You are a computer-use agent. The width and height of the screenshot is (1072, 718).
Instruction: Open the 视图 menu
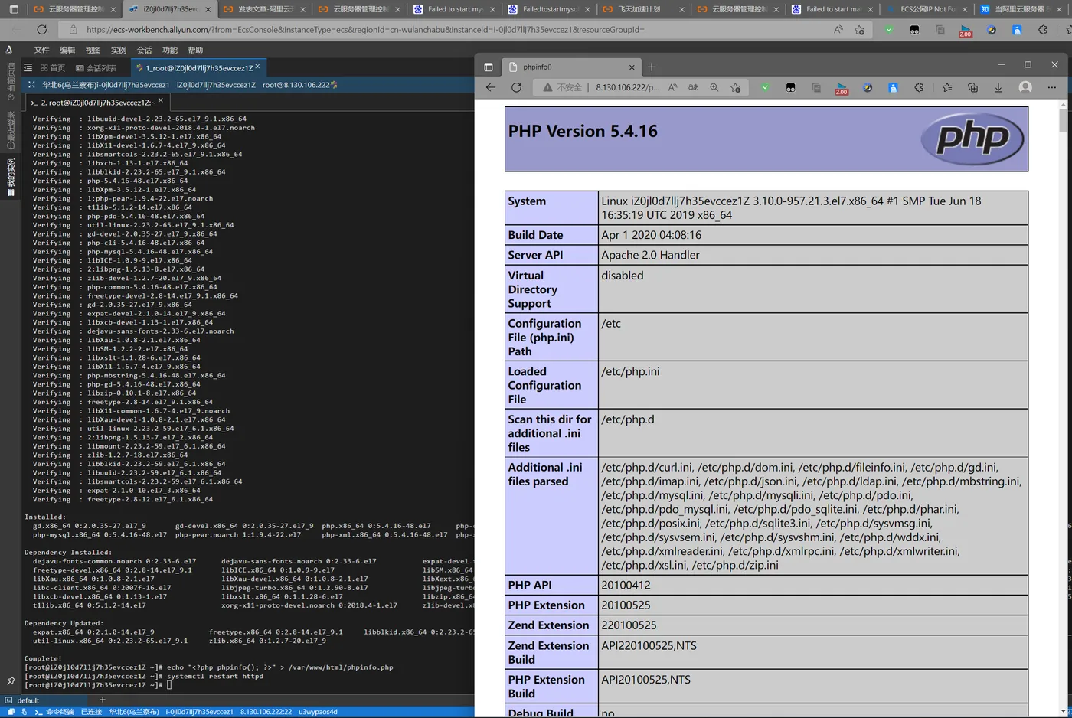click(93, 50)
